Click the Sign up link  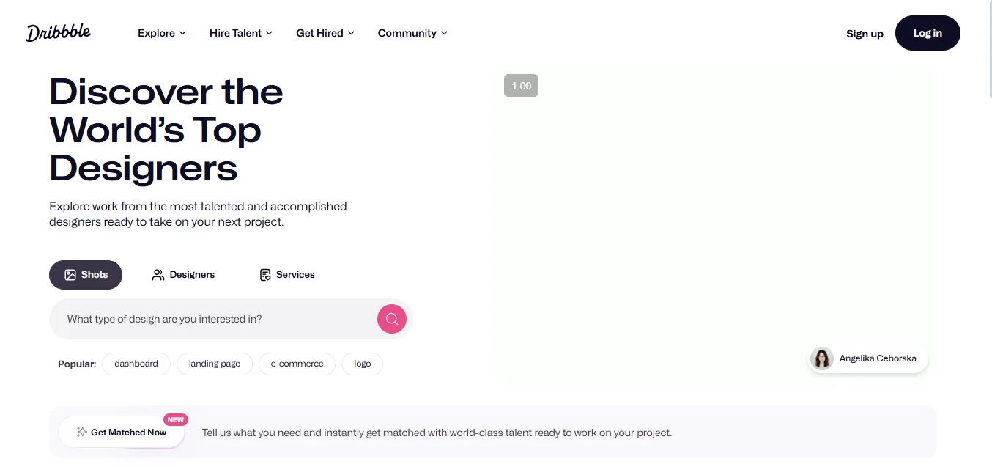point(865,34)
